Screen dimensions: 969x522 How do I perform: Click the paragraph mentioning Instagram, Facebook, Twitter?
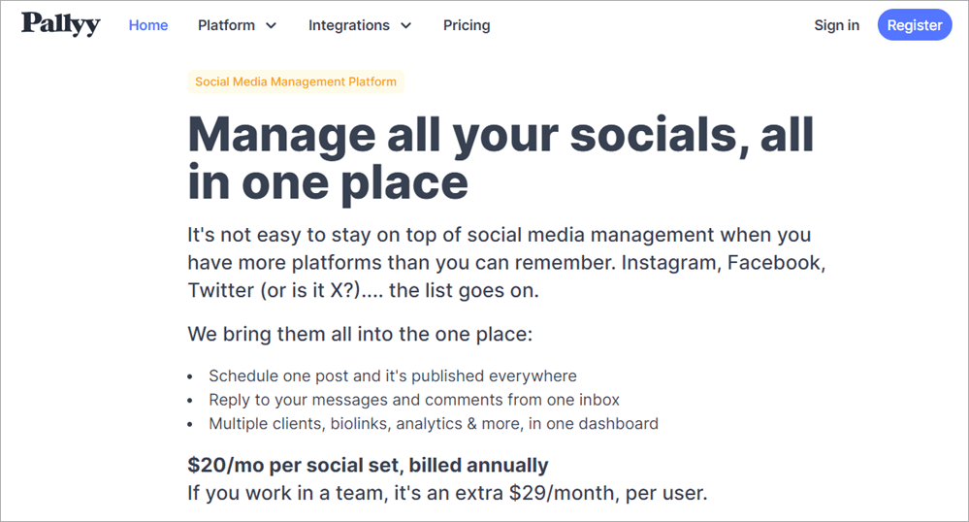[x=506, y=262]
